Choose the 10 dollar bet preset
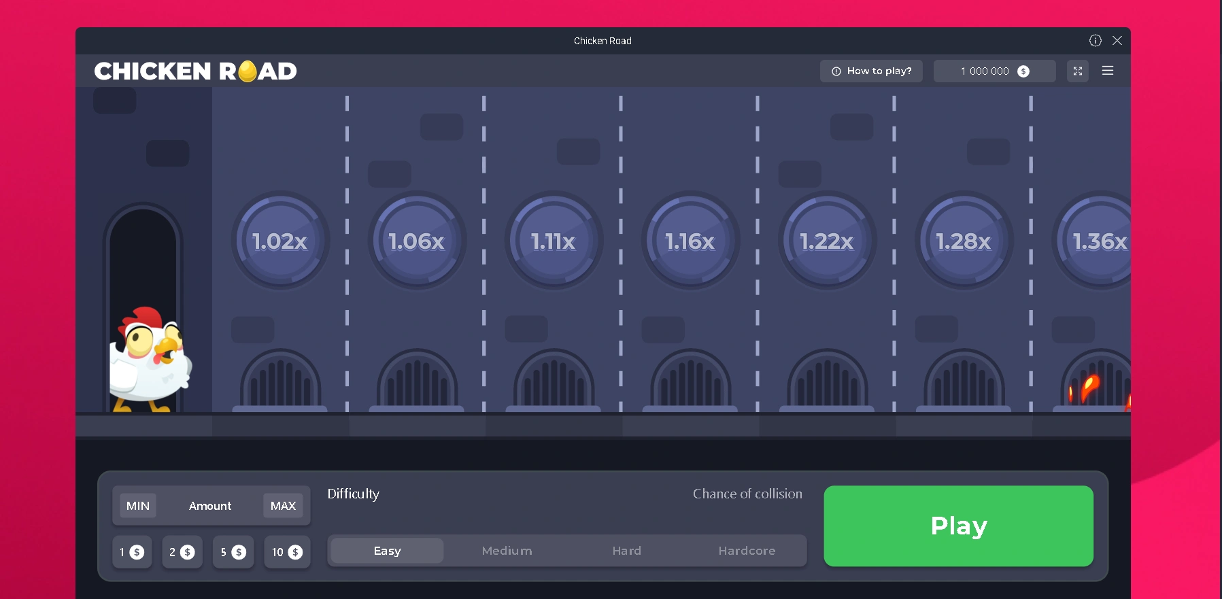 tap(286, 552)
